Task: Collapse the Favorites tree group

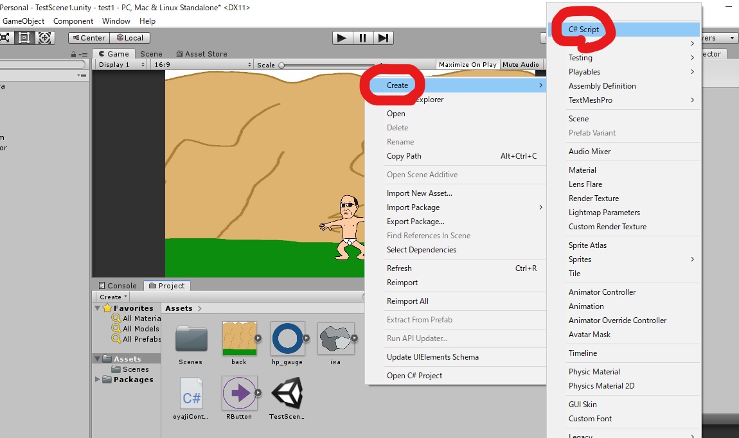Action: click(98, 308)
